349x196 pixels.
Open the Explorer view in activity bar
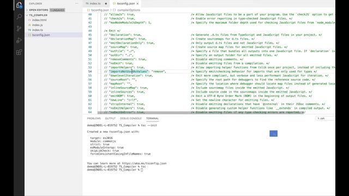[x=19, y=5]
